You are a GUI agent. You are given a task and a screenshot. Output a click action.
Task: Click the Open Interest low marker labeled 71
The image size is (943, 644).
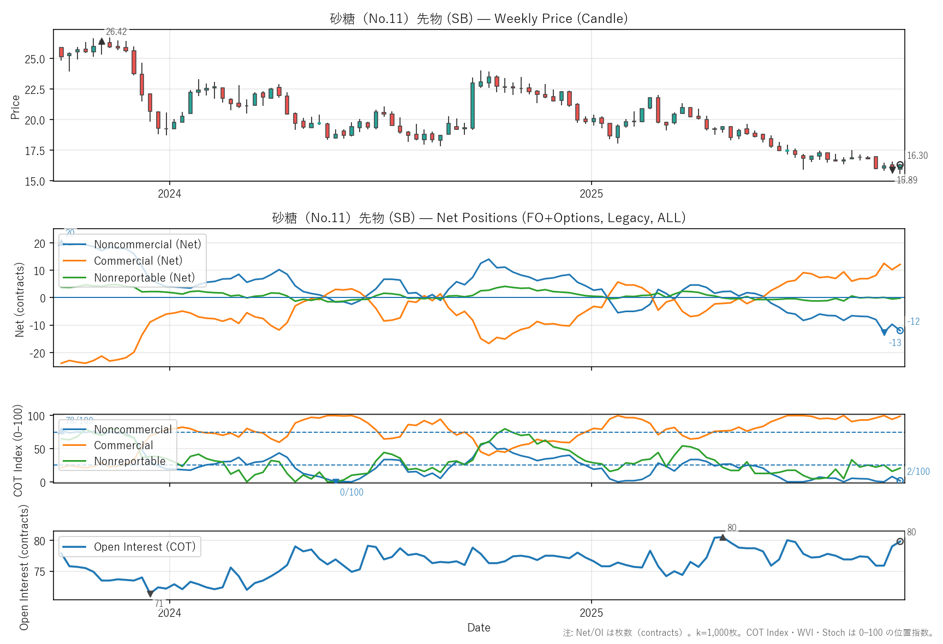tap(150, 594)
